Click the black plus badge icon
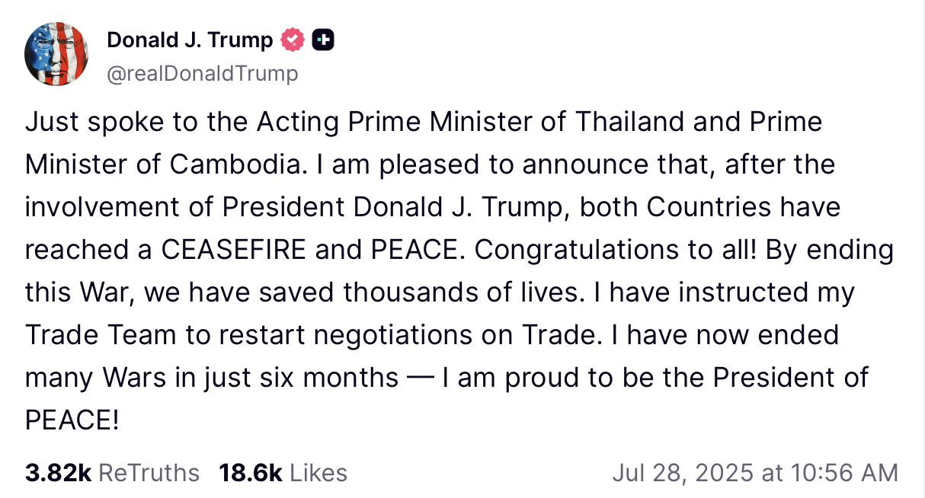The height and width of the screenshot is (498, 925). (322, 40)
